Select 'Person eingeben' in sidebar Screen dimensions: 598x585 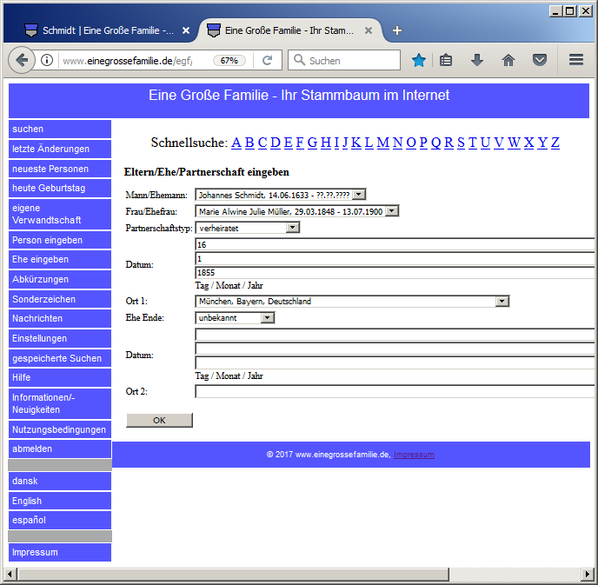click(60, 240)
